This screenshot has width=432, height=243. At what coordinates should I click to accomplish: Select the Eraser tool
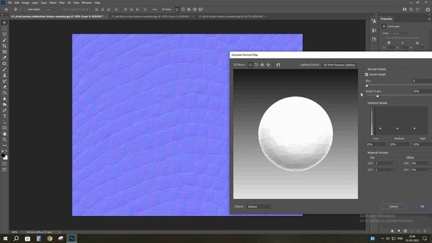pyautogui.click(x=5, y=87)
